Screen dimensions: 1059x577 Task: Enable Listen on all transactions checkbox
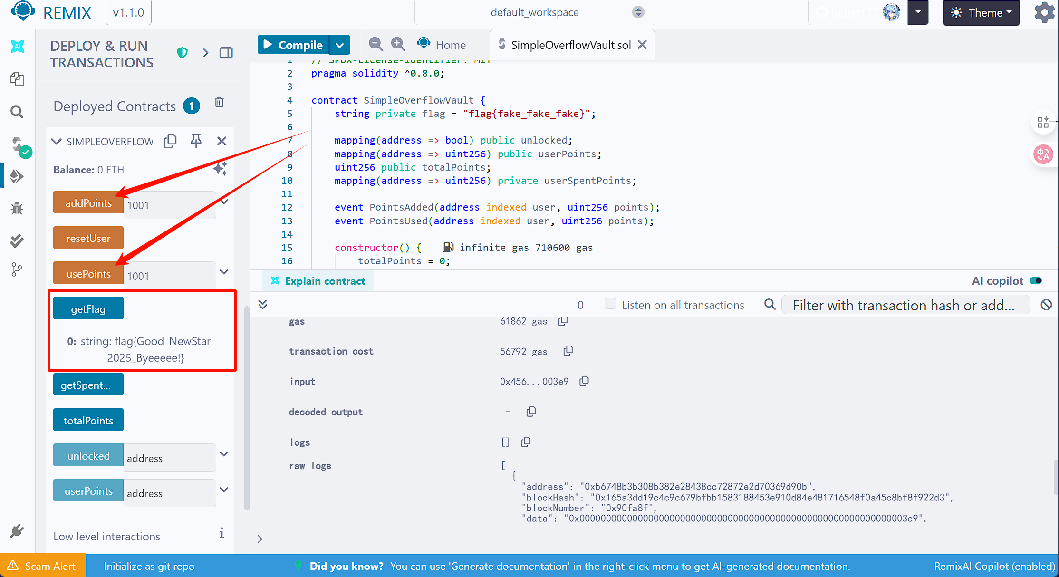[x=610, y=304]
